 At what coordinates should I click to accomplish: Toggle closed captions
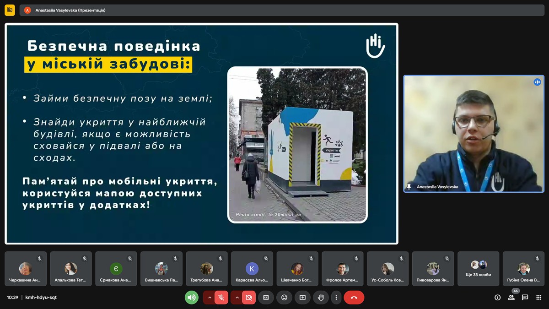coord(266,298)
